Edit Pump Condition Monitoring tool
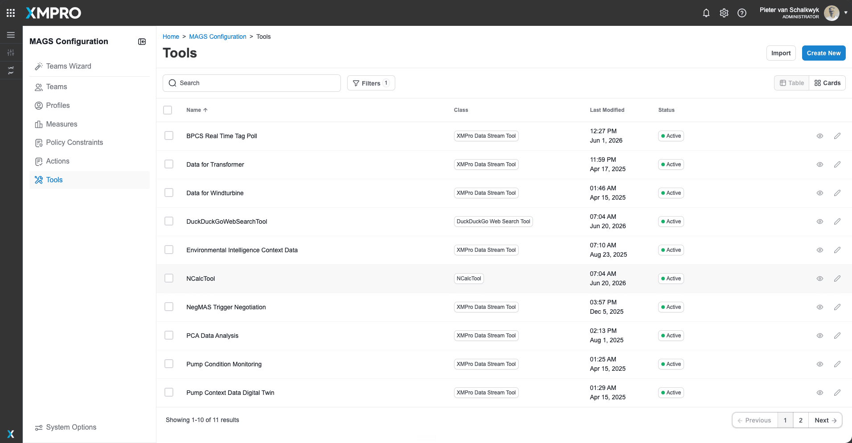This screenshot has width=852, height=443. tap(837, 364)
